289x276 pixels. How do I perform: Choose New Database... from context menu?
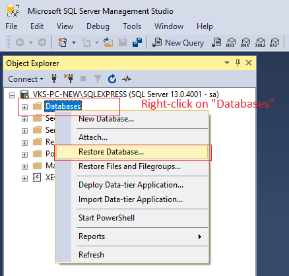tap(132, 119)
